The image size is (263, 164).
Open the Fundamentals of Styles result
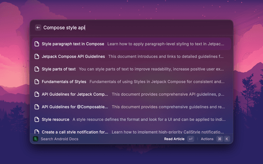(x=131, y=82)
